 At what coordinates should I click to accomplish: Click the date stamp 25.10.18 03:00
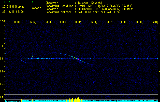point(13,12)
